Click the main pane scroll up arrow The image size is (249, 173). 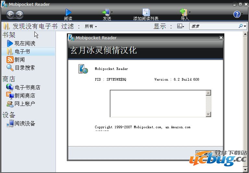245,34
